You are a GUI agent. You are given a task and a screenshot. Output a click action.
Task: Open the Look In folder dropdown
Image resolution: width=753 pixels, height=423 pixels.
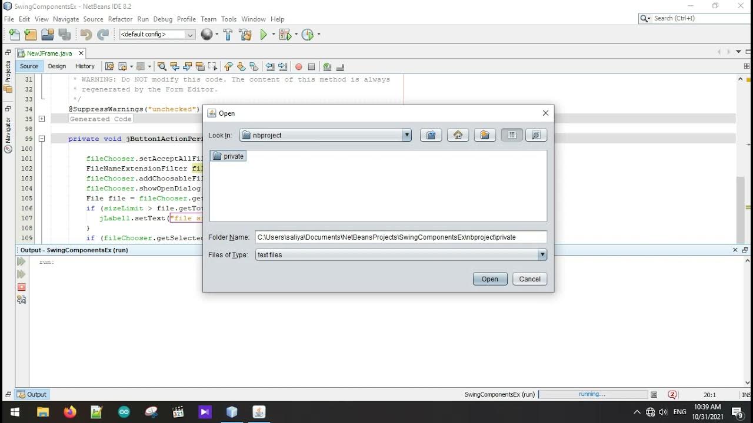325,135
